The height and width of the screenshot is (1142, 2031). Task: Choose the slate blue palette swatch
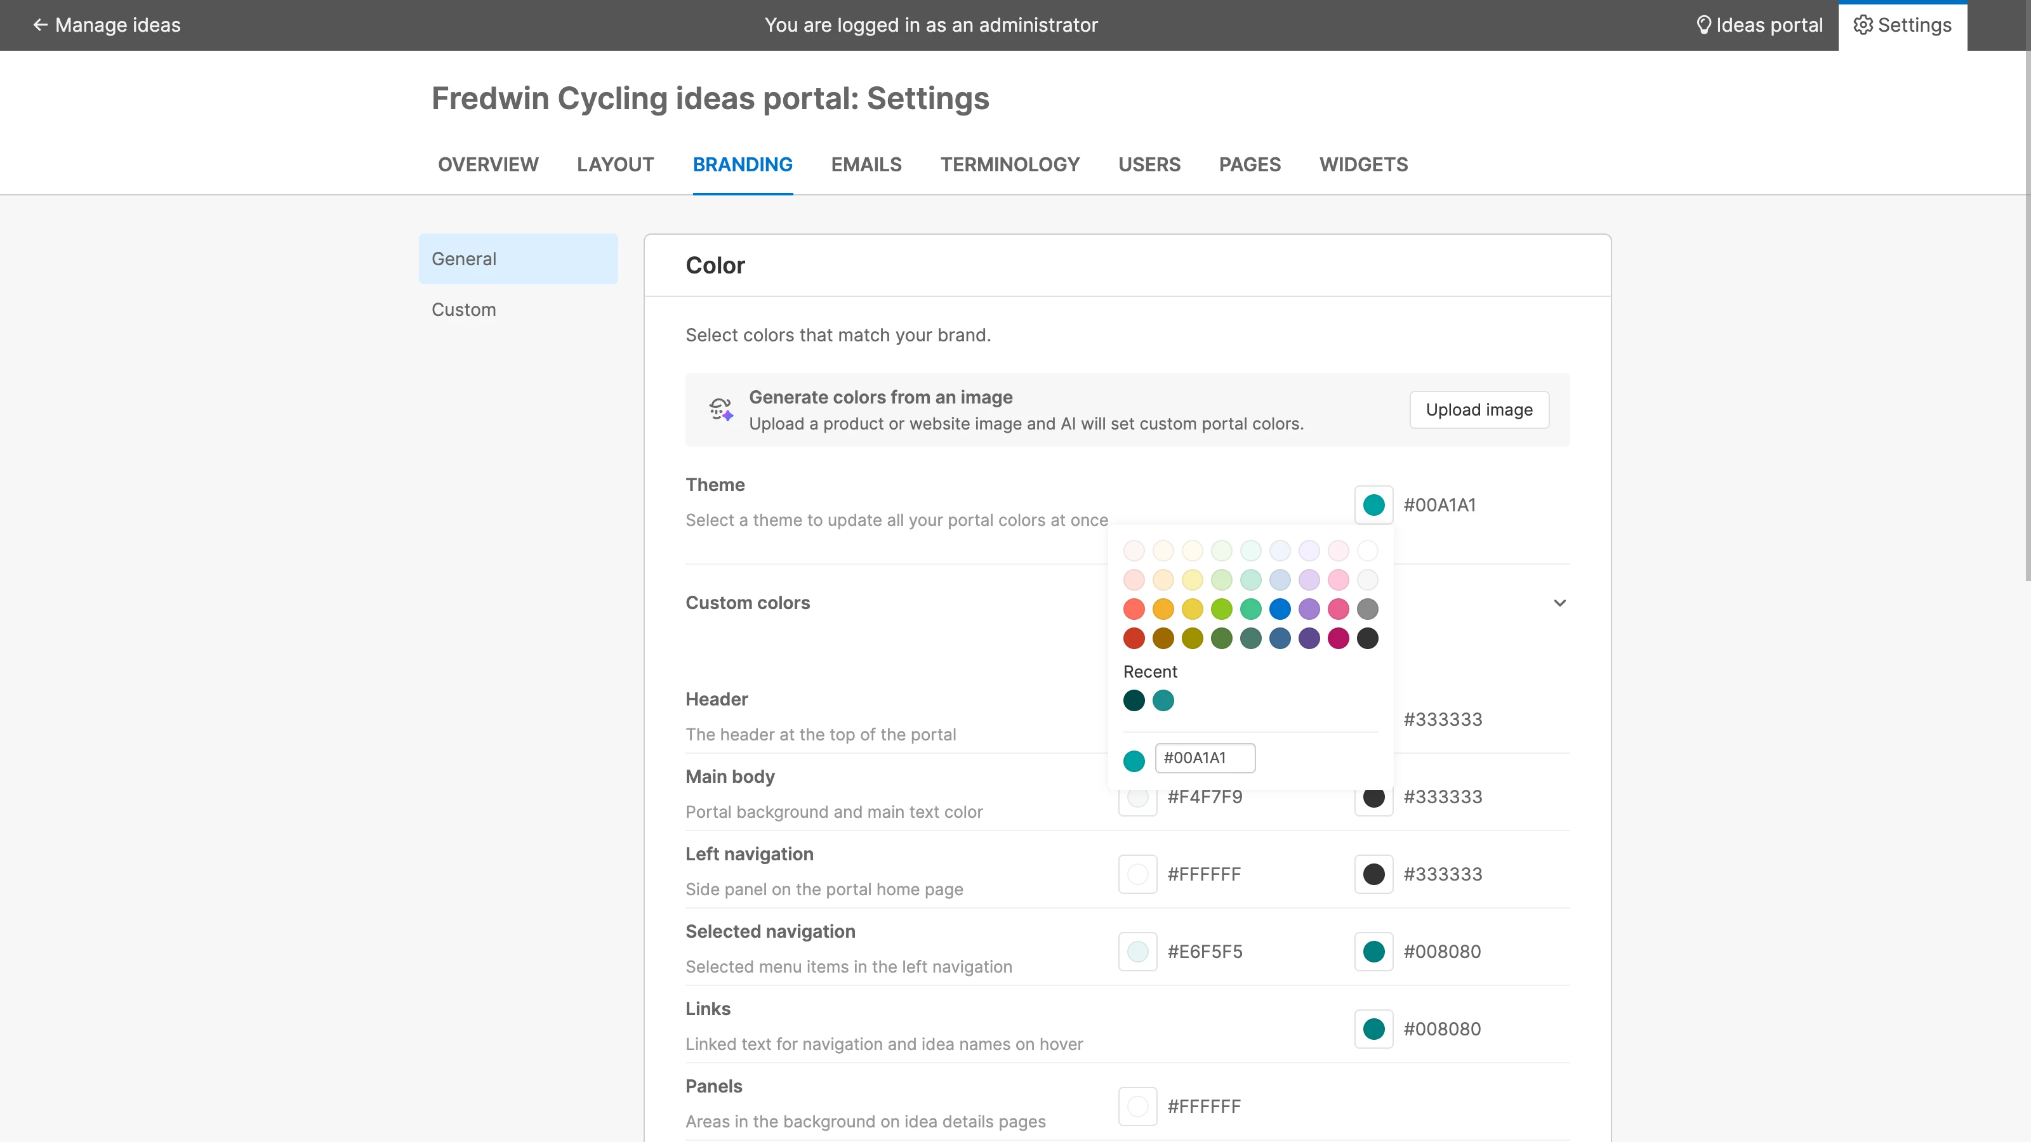(x=1280, y=638)
